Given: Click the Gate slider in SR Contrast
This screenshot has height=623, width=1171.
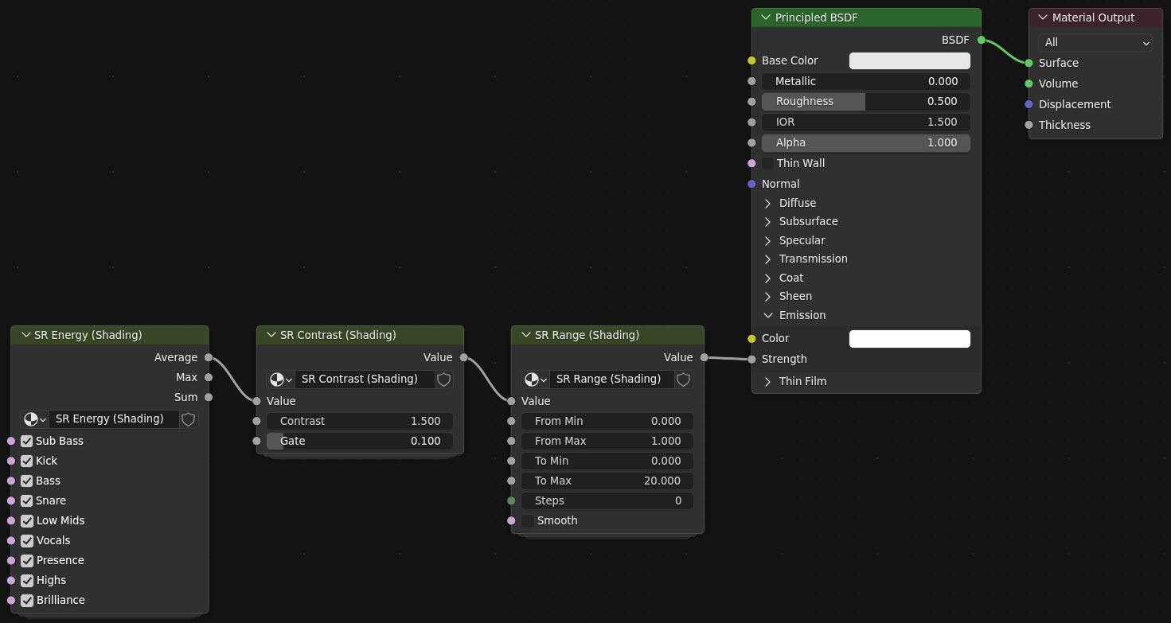Looking at the screenshot, I should (x=360, y=441).
